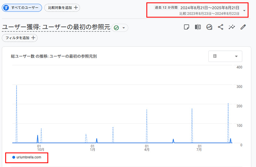Click the 4月 axis label
Screen dimensions: 256x167
(x=147, y=149)
